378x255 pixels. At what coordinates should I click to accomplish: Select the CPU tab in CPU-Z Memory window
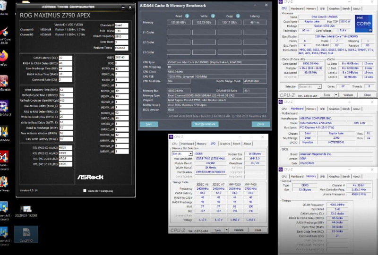click(x=284, y=177)
